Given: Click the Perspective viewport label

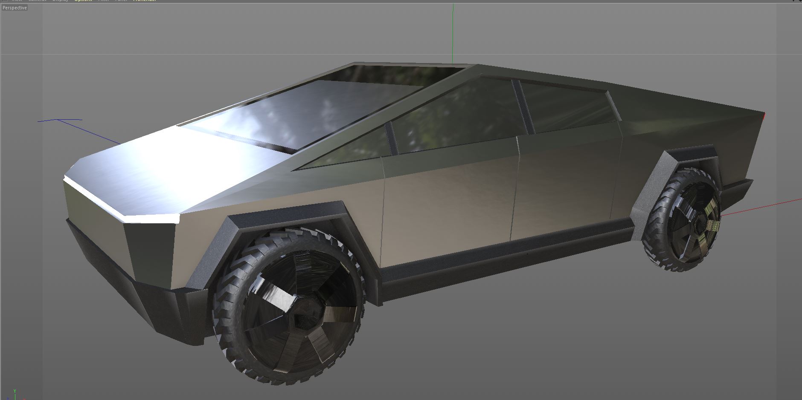Looking at the screenshot, I should coord(15,8).
